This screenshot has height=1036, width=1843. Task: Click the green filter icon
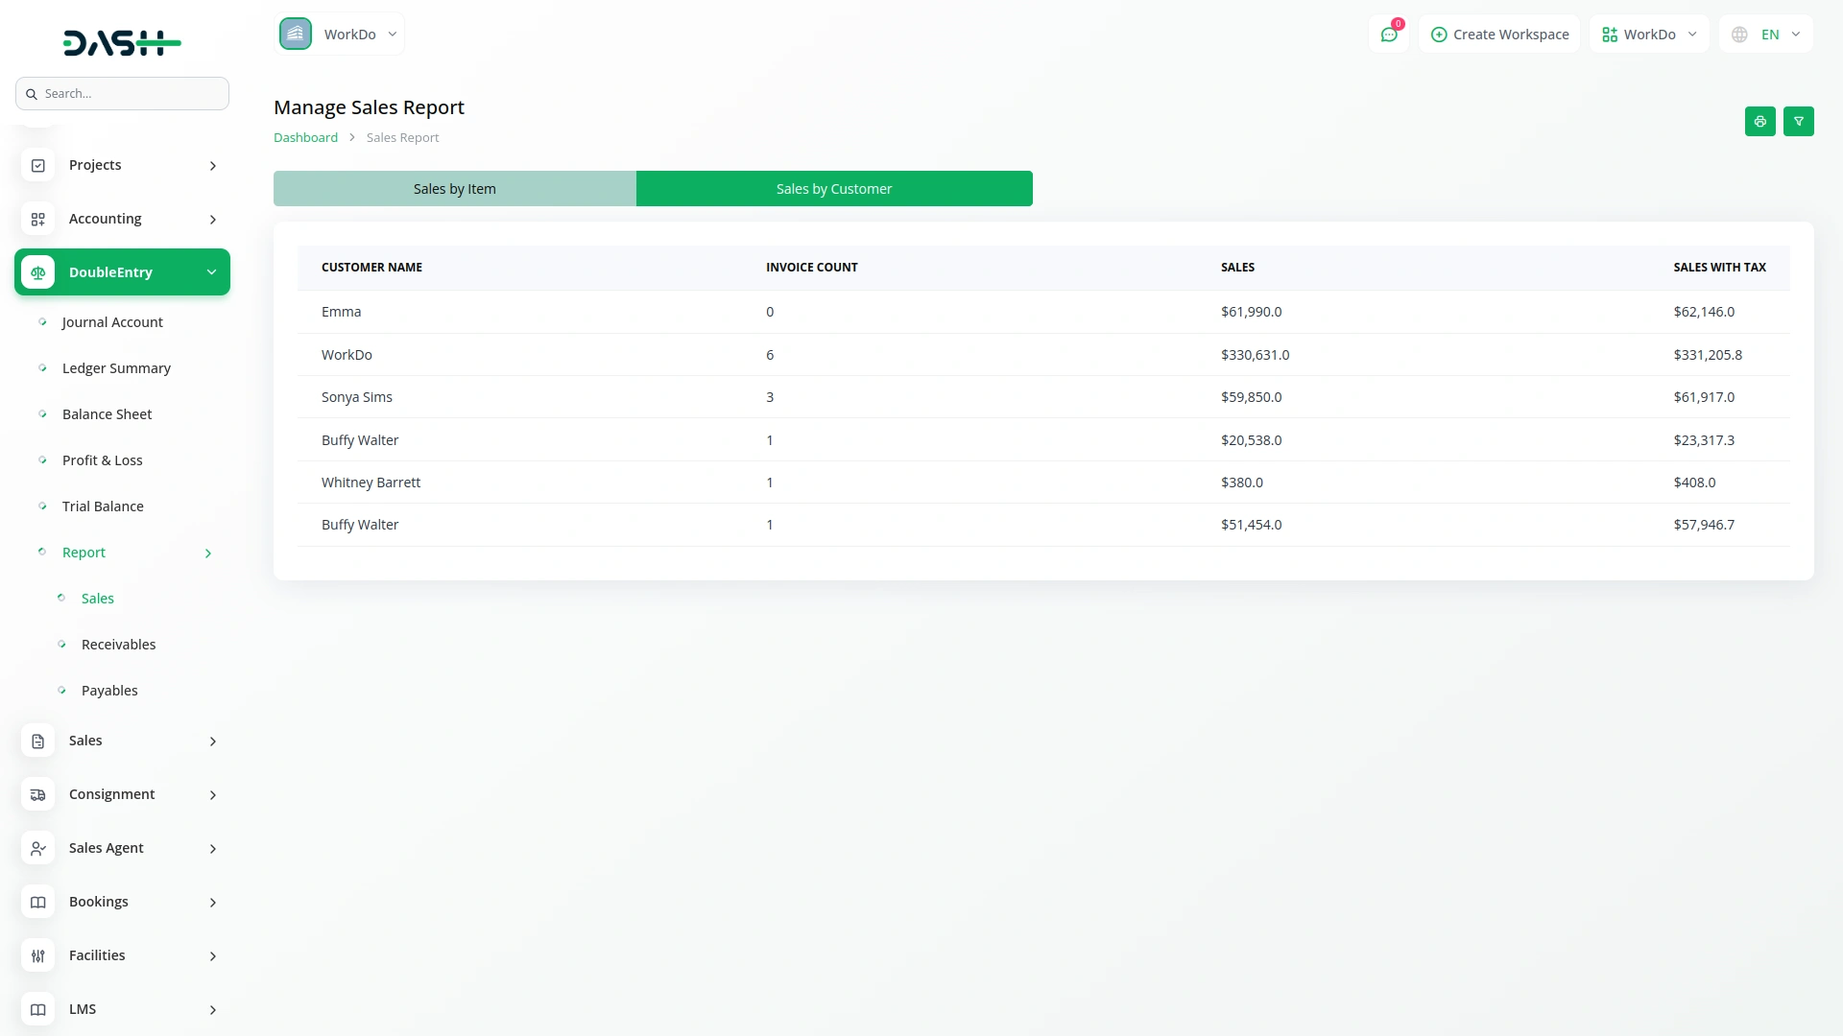[x=1798, y=122]
